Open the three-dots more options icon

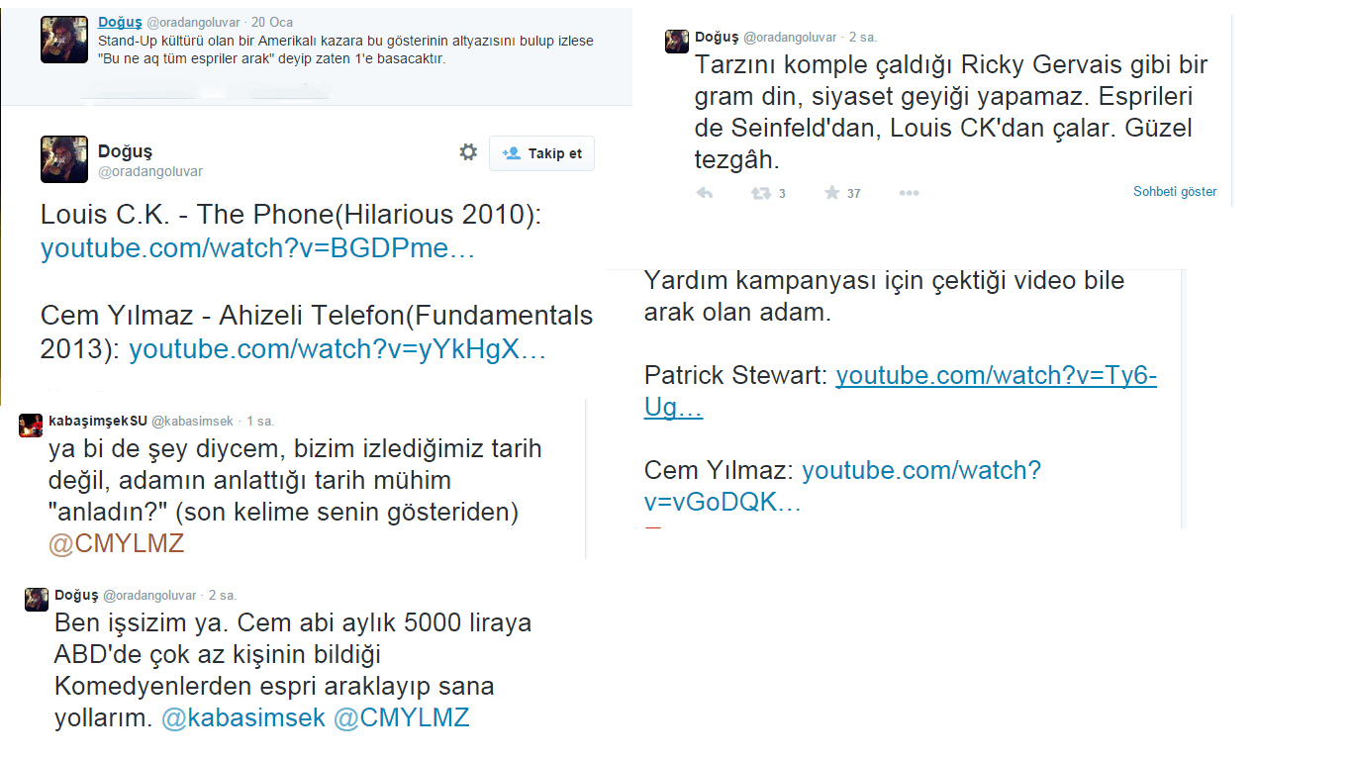[909, 193]
